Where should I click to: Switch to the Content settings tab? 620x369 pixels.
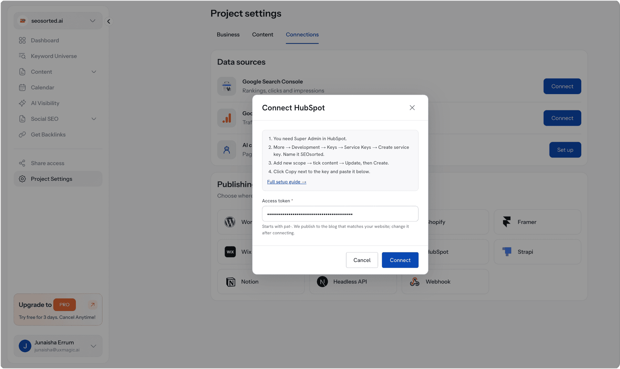point(263,34)
